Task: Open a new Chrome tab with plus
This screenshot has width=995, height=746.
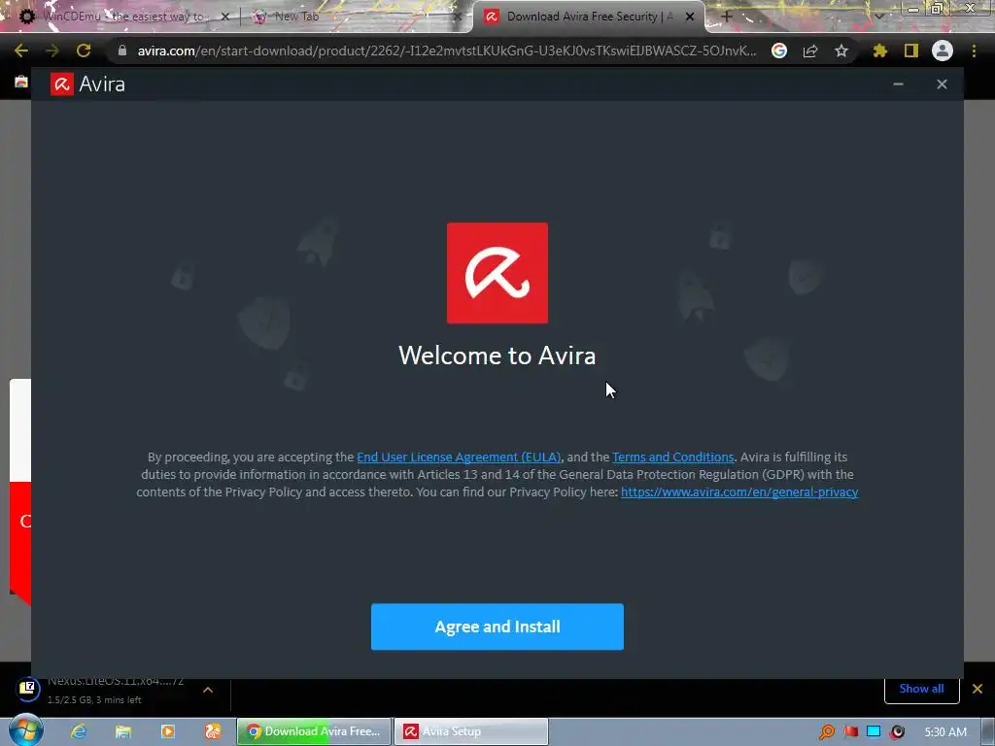Action: pos(727,17)
